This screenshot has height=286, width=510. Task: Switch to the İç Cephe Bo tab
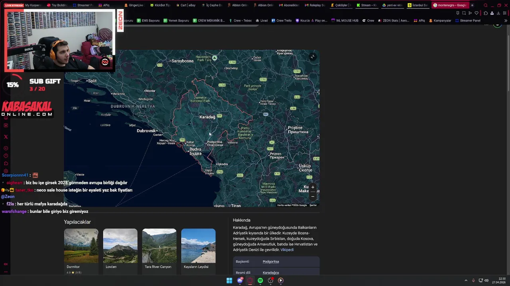coord(212,5)
